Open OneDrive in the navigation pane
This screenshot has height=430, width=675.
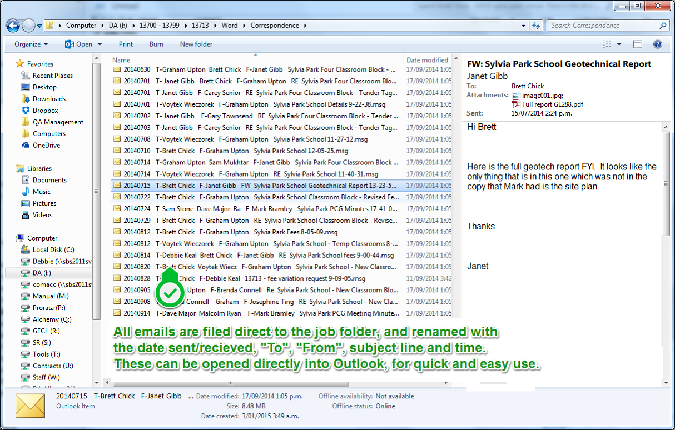coord(46,146)
